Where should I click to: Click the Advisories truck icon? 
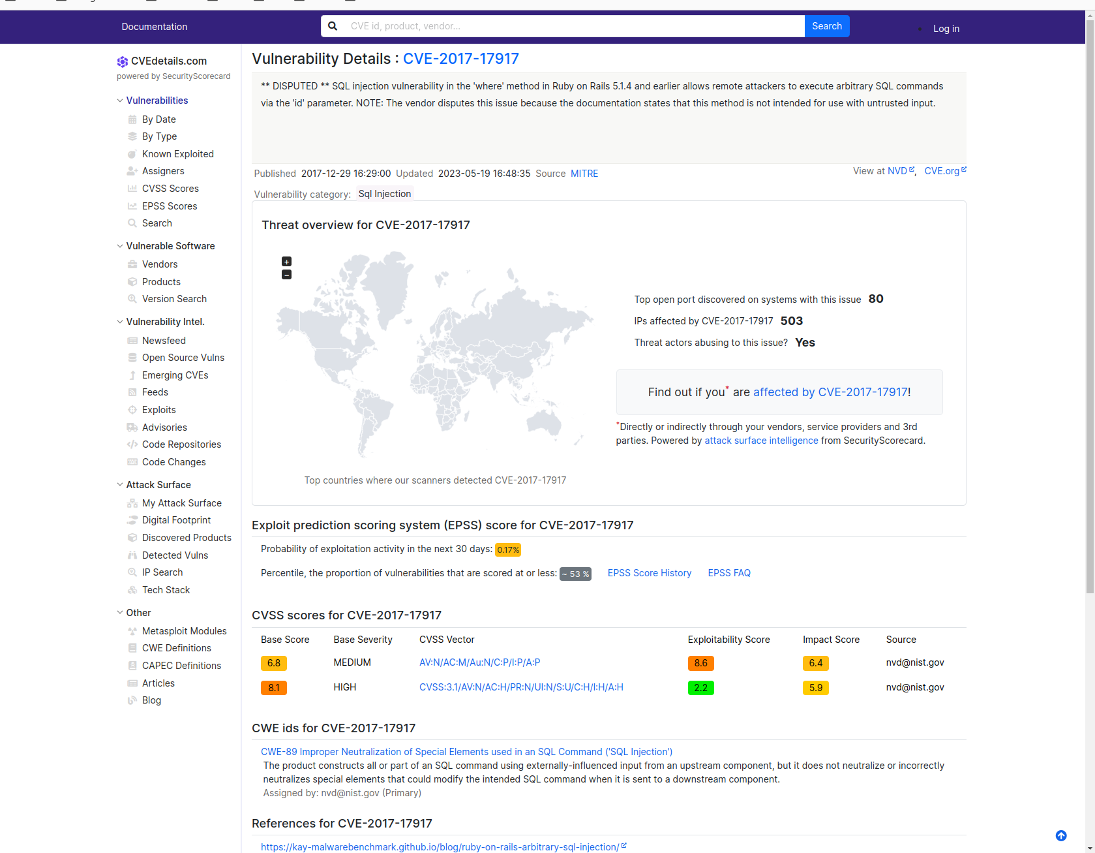coord(132,427)
